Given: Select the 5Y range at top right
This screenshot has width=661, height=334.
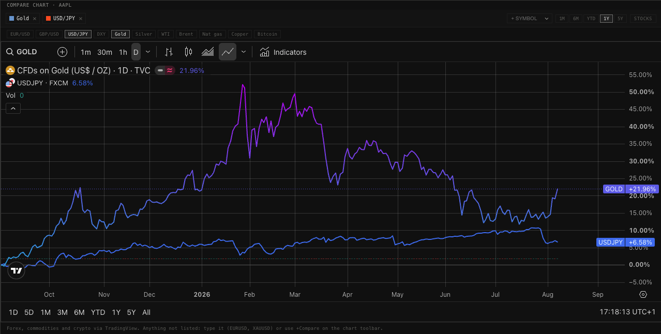Looking at the screenshot, I should coord(620,19).
